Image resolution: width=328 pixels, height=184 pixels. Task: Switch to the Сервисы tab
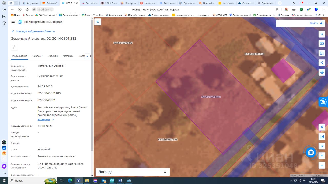click(37, 56)
